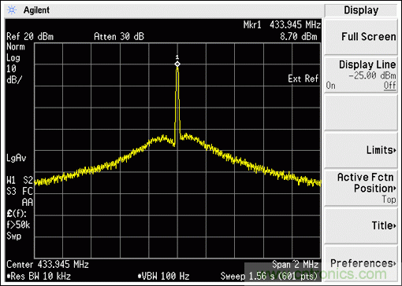Click the Mkr1 433.945 MHz readout
The width and height of the screenshot is (402, 286).
coord(282,25)
